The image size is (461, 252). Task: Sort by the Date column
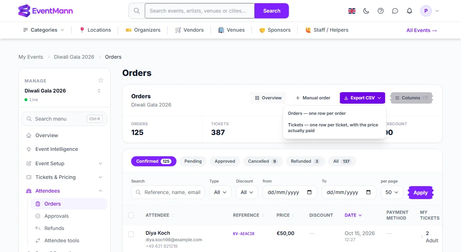353,215
